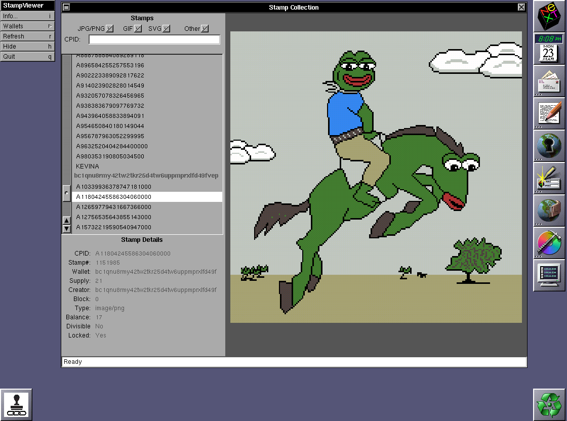Click the StampViewer stamp app icon
Image resolution: width=567 pixels, height=421 pixels.
click(x=16, y=405)
